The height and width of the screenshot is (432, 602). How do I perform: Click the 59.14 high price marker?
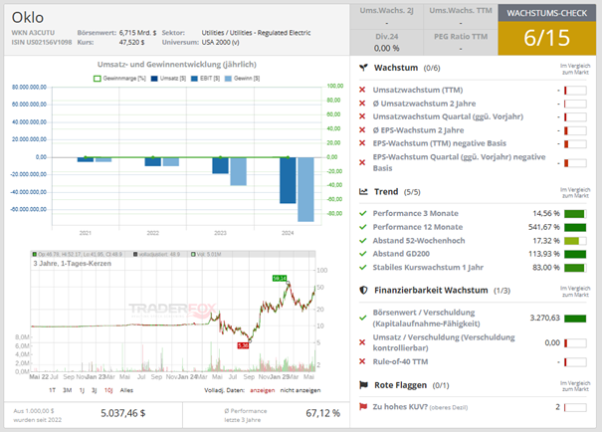point(280,278)
